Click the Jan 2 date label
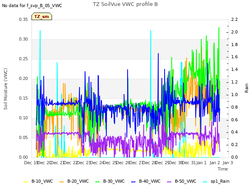 [x=215, y=163]
